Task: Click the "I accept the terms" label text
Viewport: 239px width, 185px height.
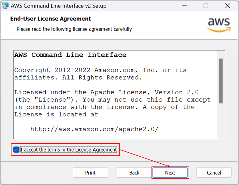Action: click(x=69, y=150)
